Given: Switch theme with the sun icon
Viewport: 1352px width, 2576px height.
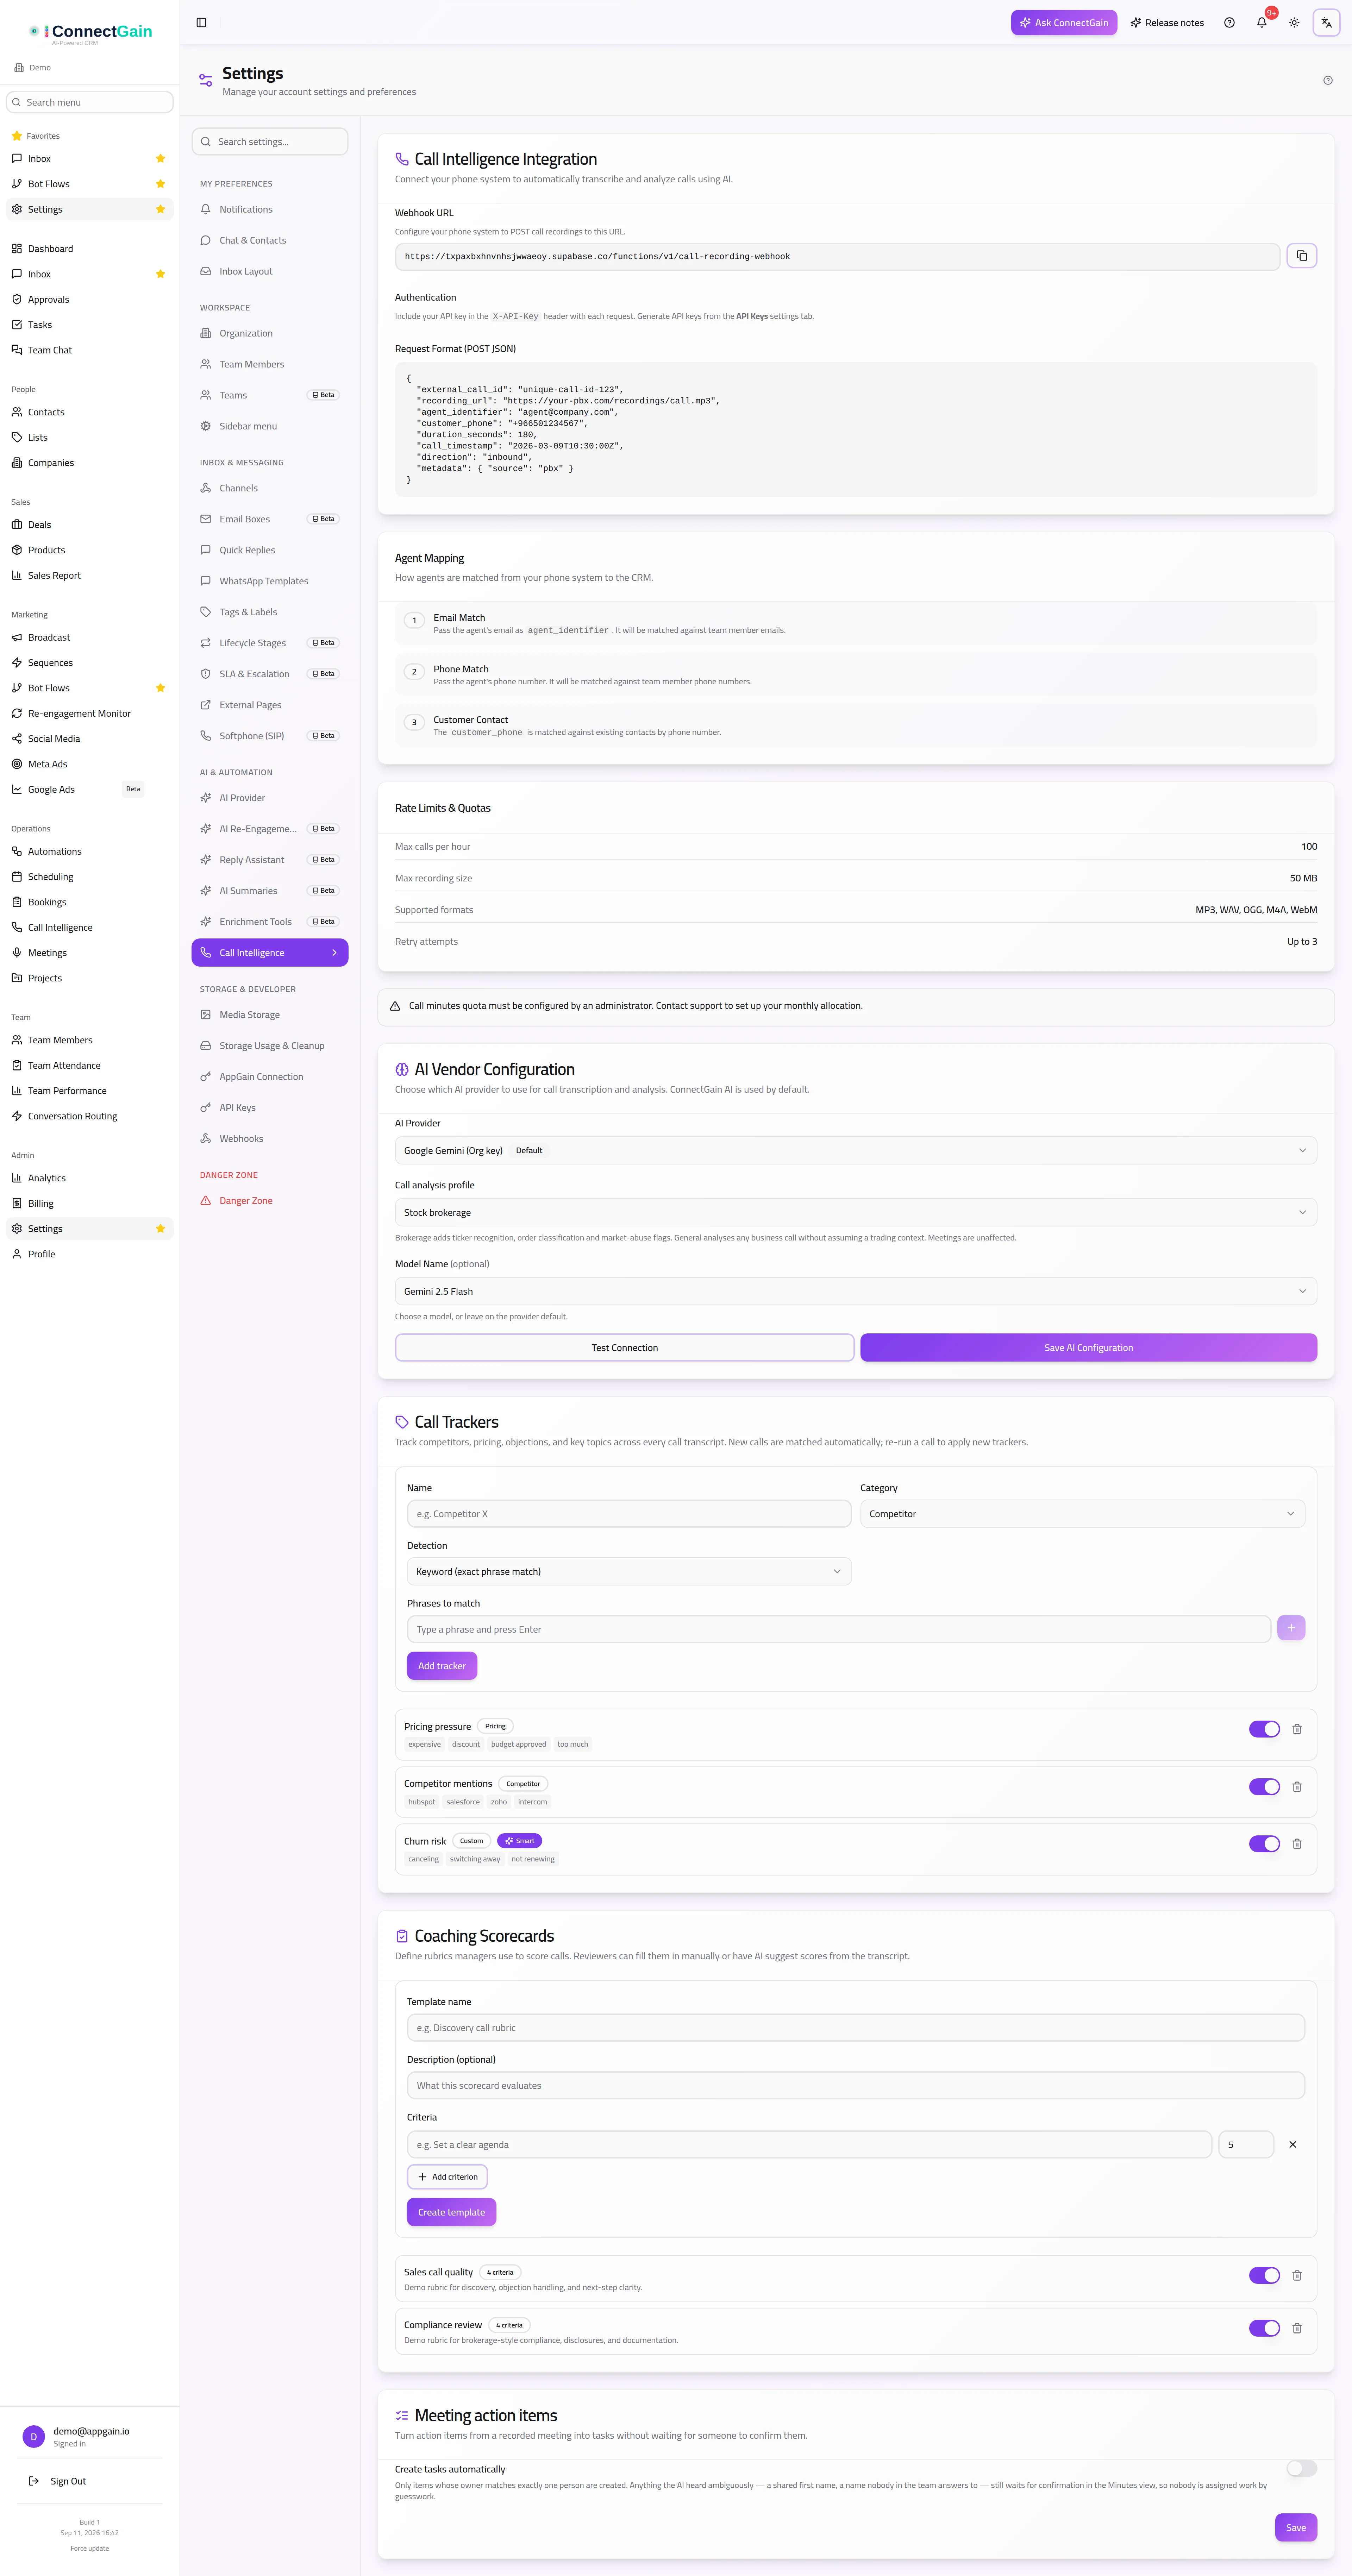Looking at the screenshot, I should click(x=1294, y=22).
